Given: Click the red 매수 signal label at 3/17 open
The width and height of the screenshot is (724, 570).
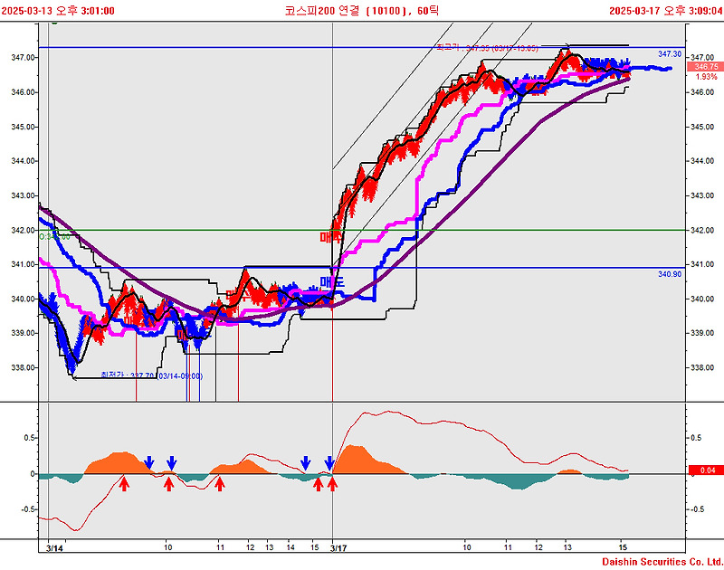Looking at the screenshot, I should 331,237.
